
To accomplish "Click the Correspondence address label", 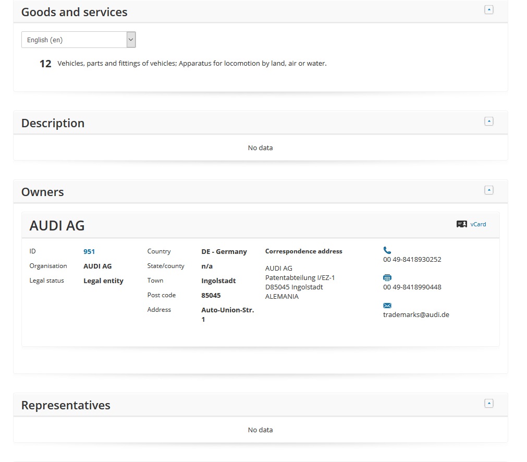I will pyautogui.click(x=303, y=251).
